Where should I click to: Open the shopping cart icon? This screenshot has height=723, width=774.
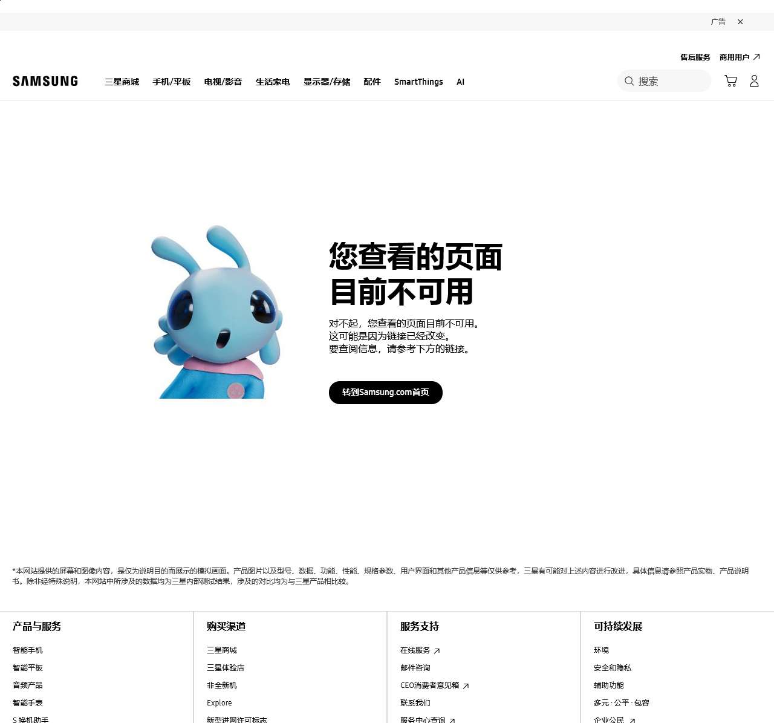tap(730, 81)
